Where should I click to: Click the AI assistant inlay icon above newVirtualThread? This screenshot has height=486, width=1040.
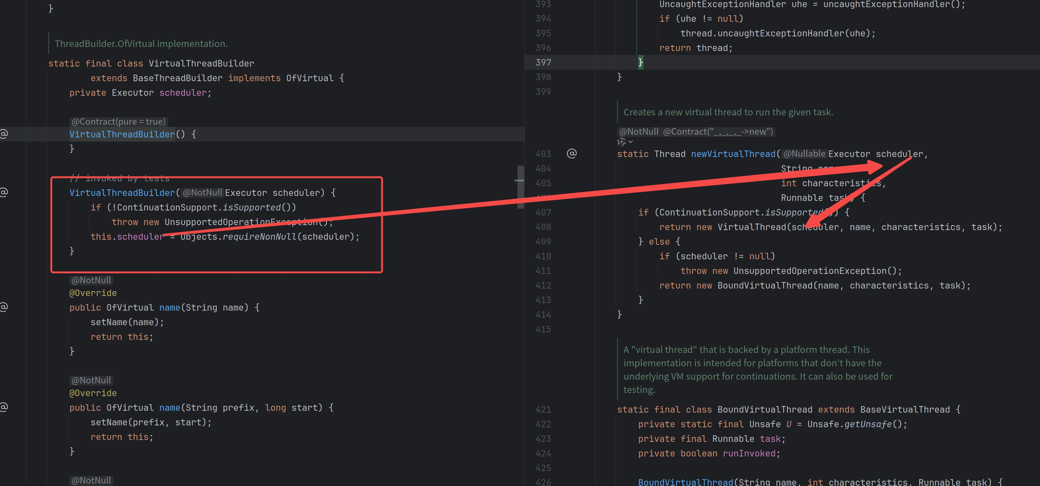pyautogui.click(x=621, y=142)
